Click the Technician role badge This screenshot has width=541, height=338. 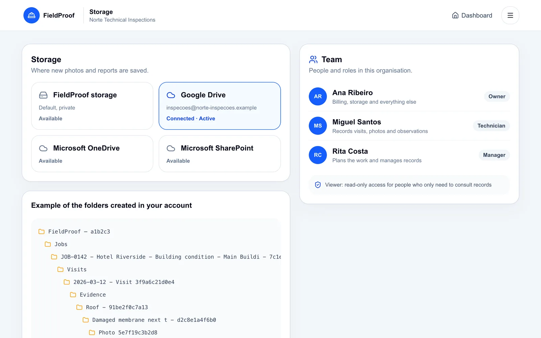tap(491, 126)
